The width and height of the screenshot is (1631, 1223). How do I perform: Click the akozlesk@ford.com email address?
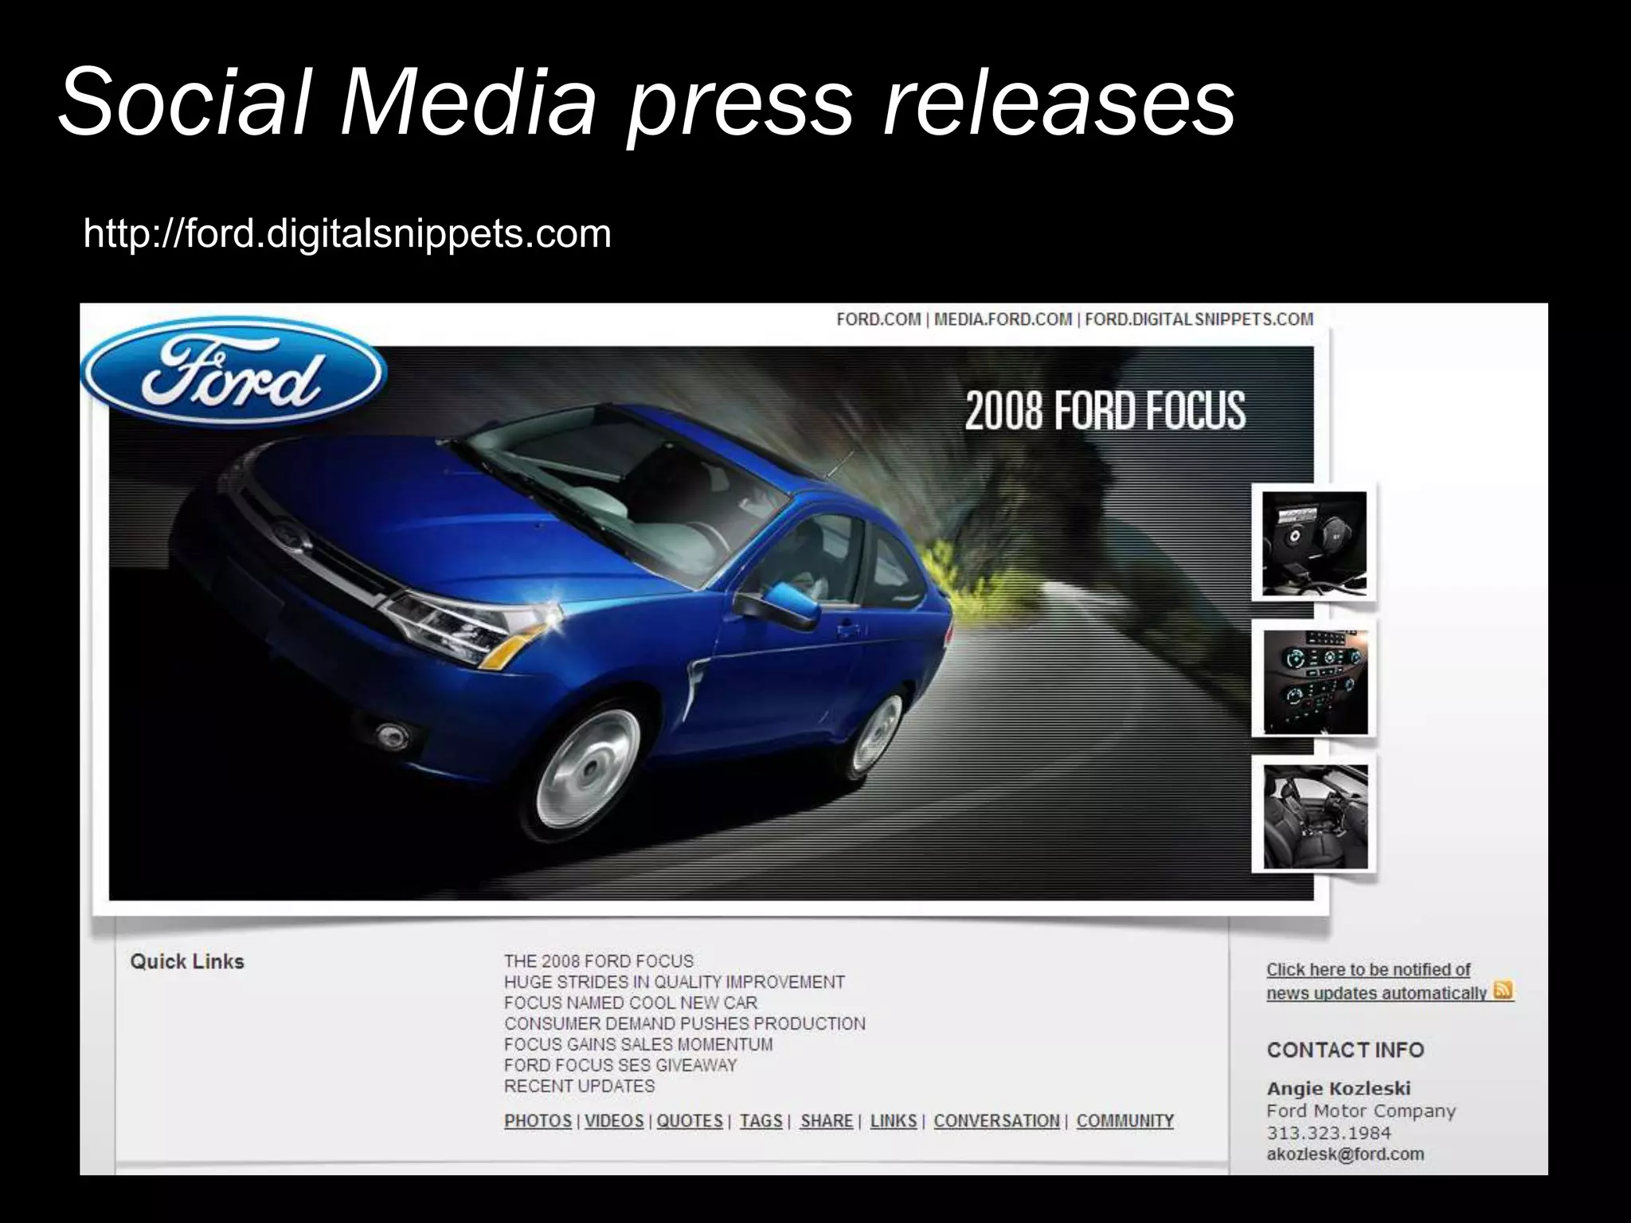(1345, 1155)
